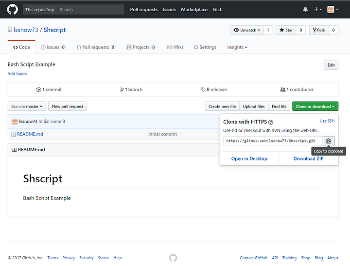Click the Edit description button
This screenshot has height=266, width=350.
coord(331,65)
